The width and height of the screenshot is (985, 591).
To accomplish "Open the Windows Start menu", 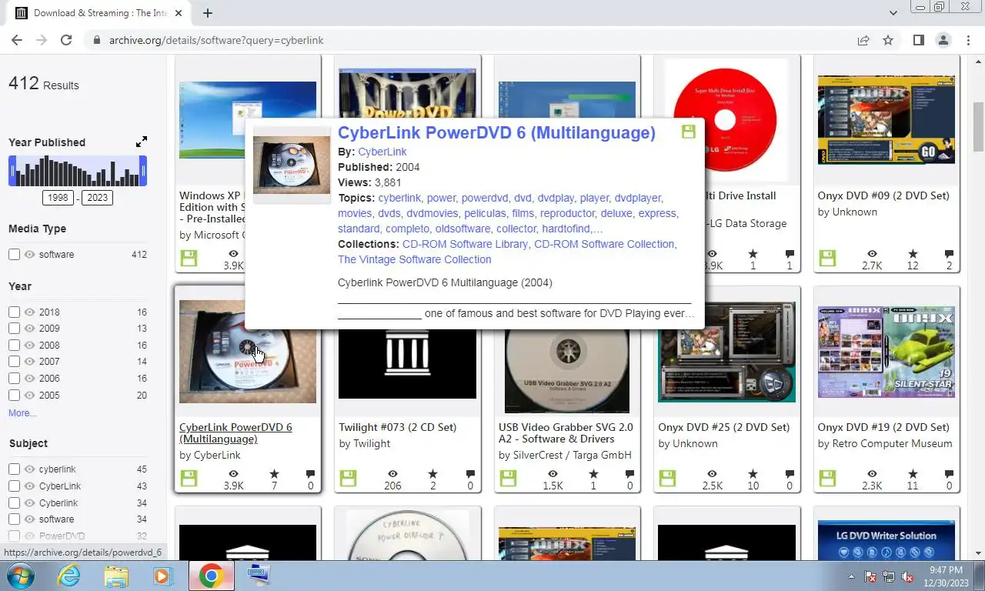I will (x=19, y=576).
